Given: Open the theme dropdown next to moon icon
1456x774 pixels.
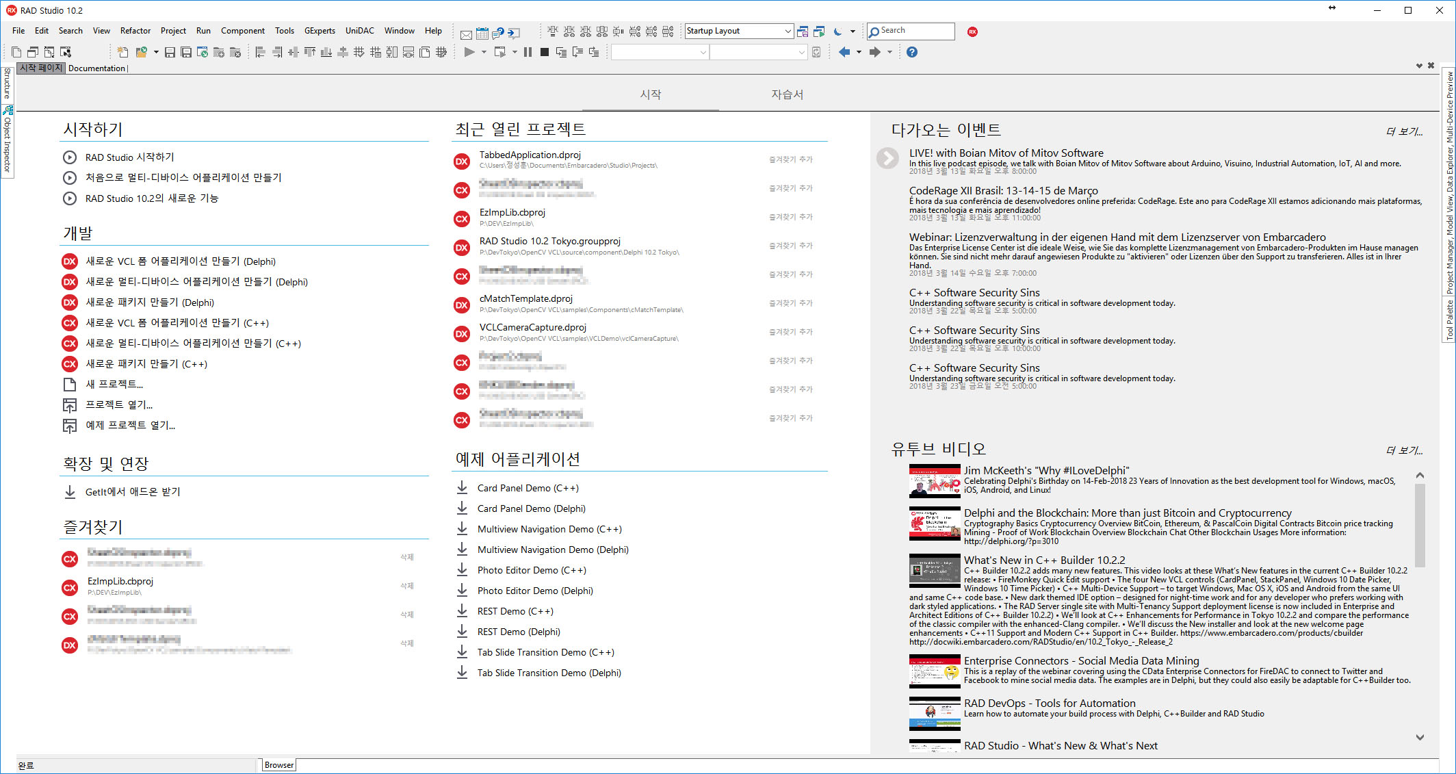Looking at the screenshot, I should [853, 31].
